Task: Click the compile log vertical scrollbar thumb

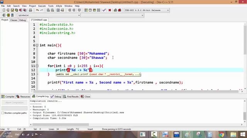Action: tap(244, 116)
